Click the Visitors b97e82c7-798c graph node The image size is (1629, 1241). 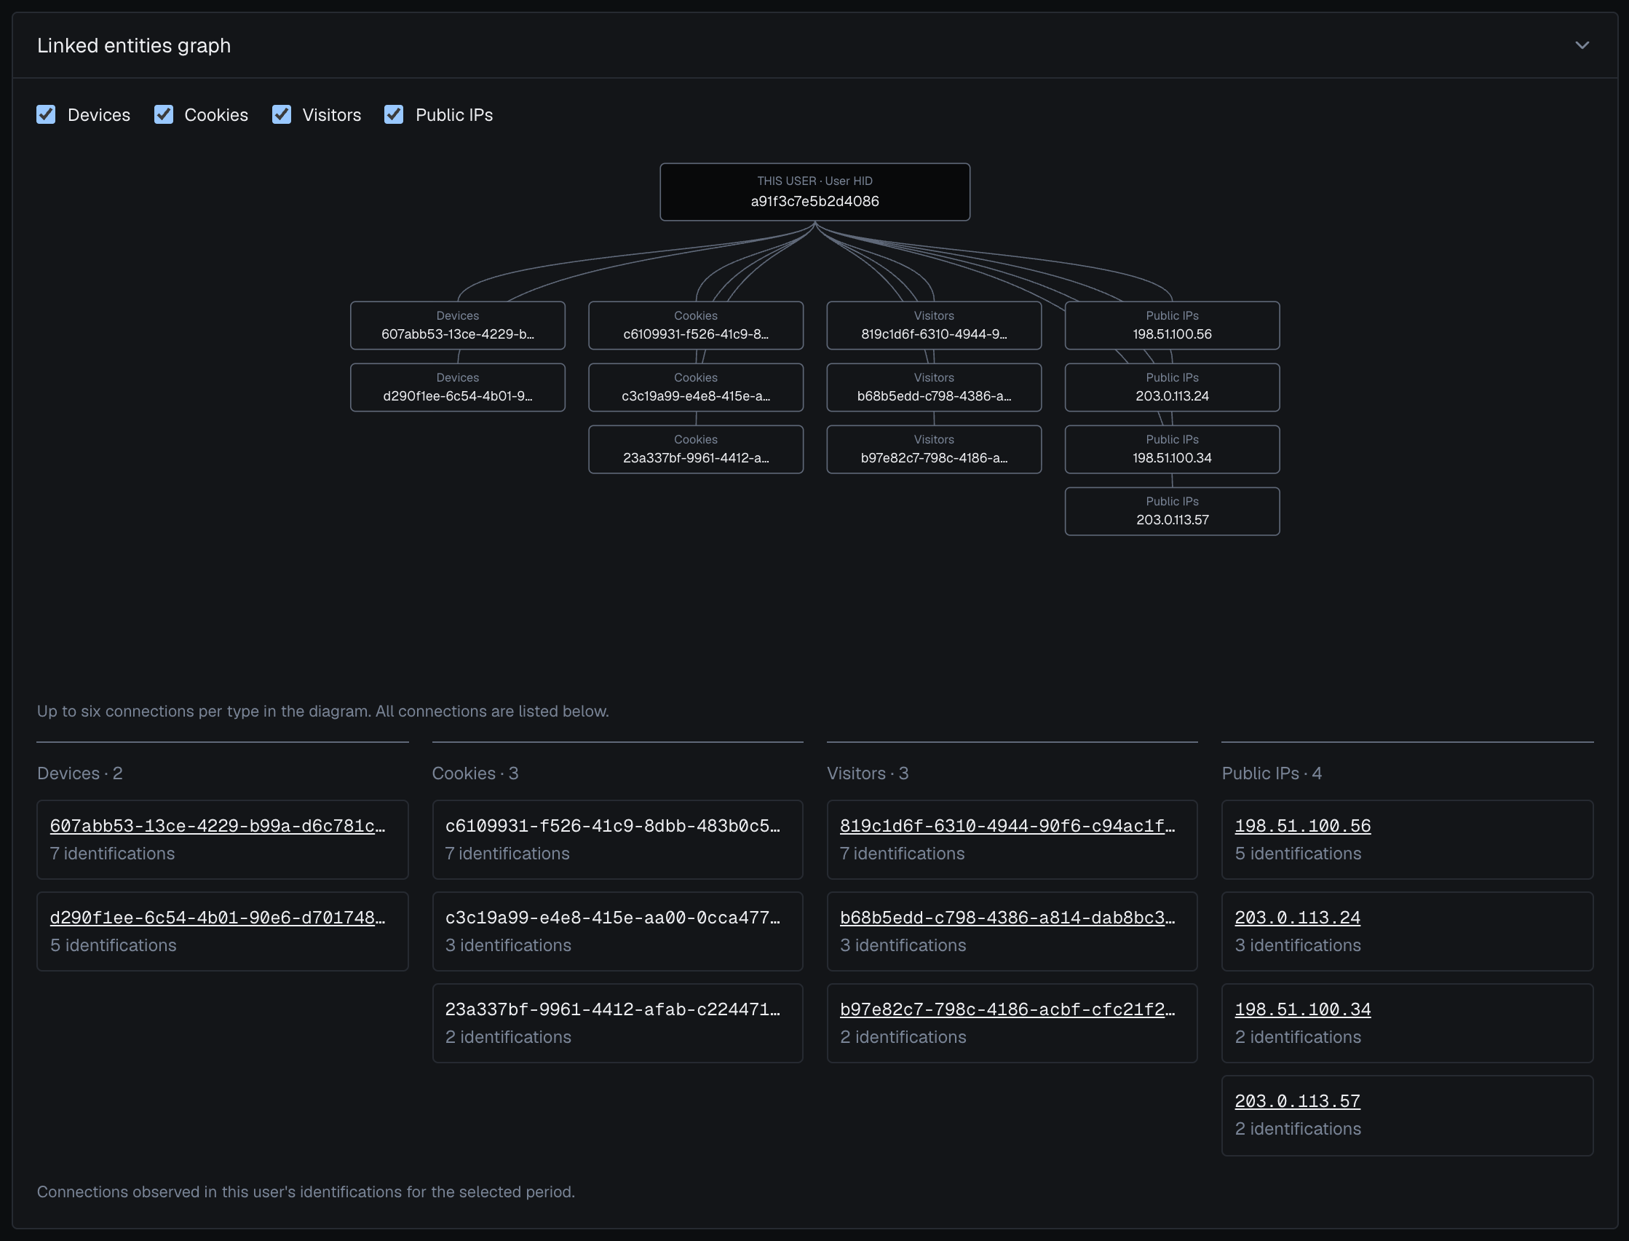click(934, 449)
